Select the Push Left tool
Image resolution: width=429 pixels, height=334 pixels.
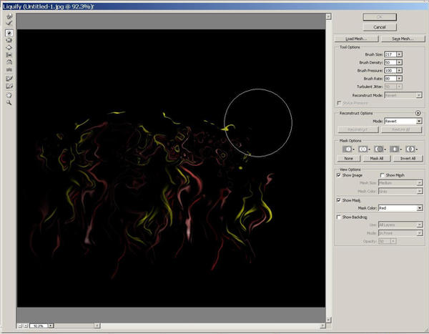tap(9, 55)
